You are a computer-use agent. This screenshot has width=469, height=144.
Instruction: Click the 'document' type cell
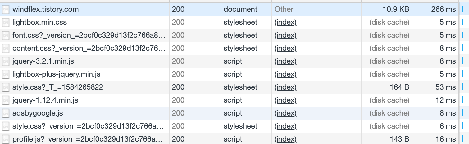[240, 10]
